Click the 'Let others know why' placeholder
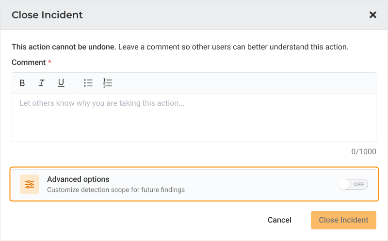This screenshot has height=241, width=388. [x=102, y=103]
